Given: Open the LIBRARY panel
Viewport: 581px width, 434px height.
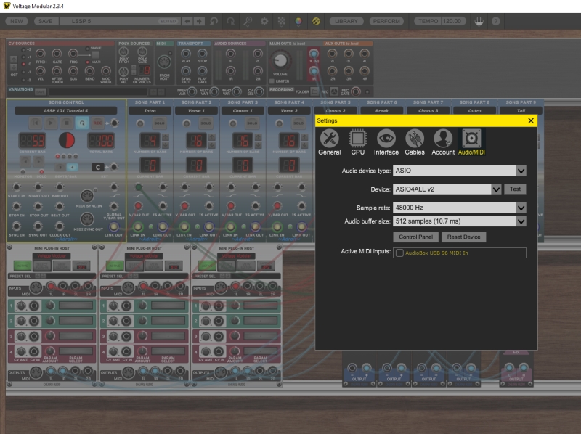Looking at the screenshot, I should coord(346,22).
